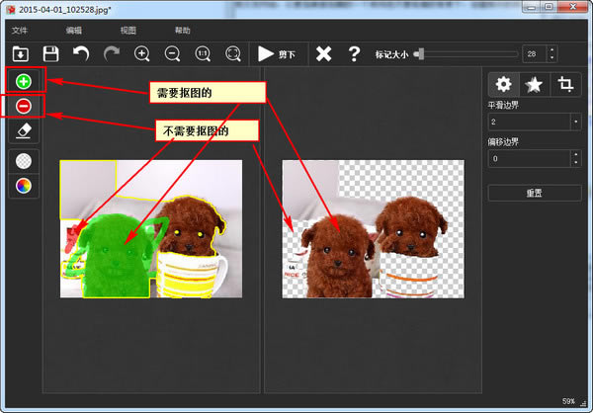Decrease marker size with the down stepper arrow
The image size is (593, 413).
(x=551, y=58)
